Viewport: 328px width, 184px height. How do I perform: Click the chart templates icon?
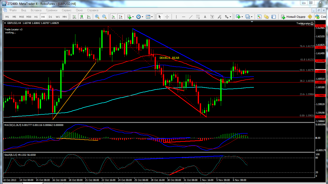(148, 17)
